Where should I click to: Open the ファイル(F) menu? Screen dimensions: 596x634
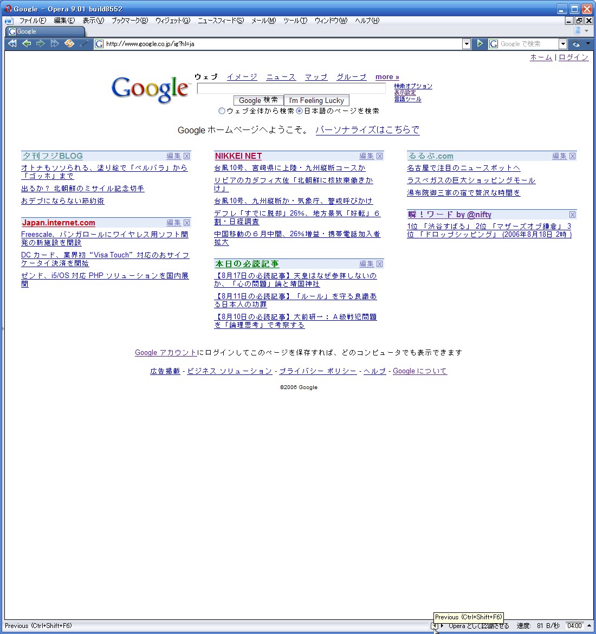coord(33,21)
